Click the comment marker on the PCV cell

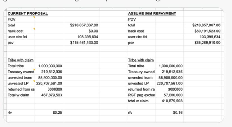click(x=34, y=17)
